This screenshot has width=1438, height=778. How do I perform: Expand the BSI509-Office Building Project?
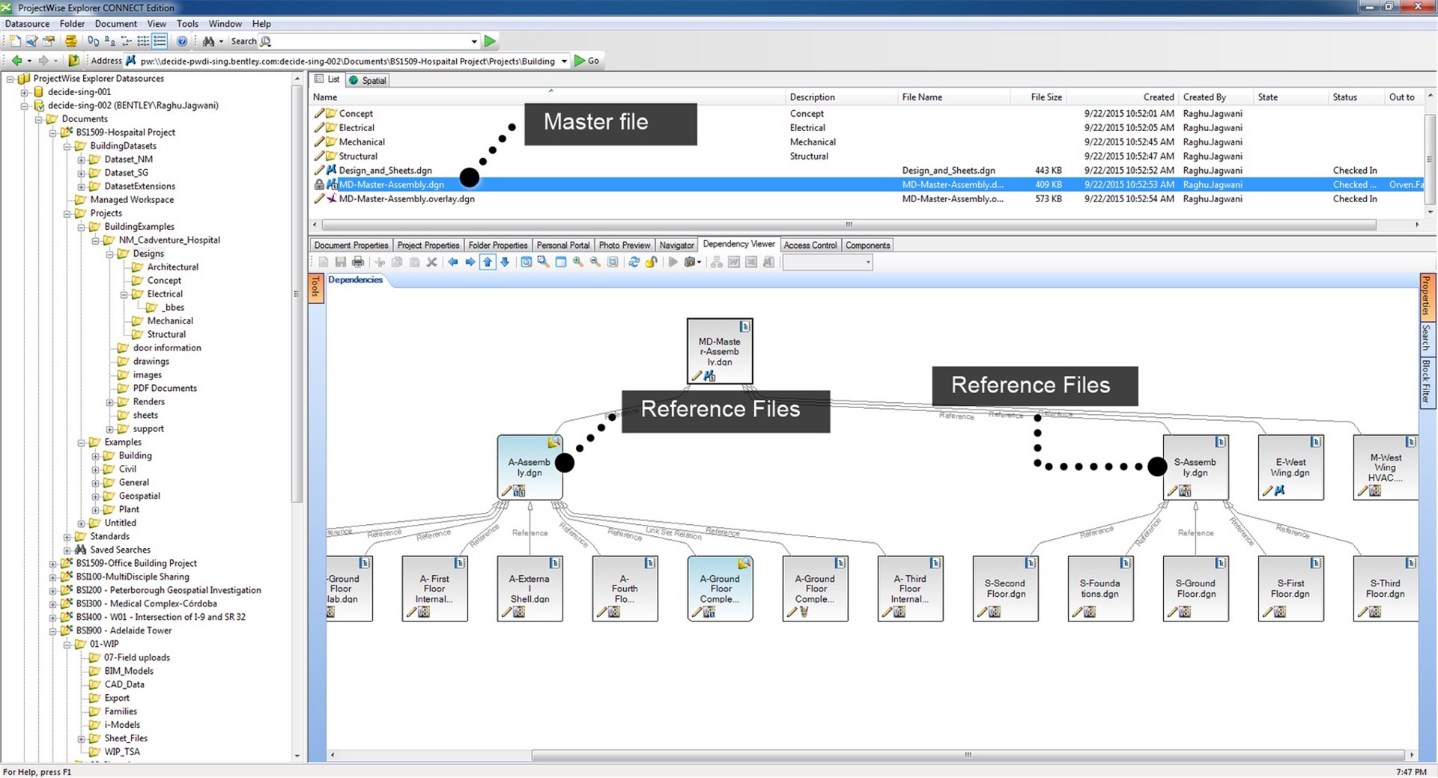pos(52,564)
